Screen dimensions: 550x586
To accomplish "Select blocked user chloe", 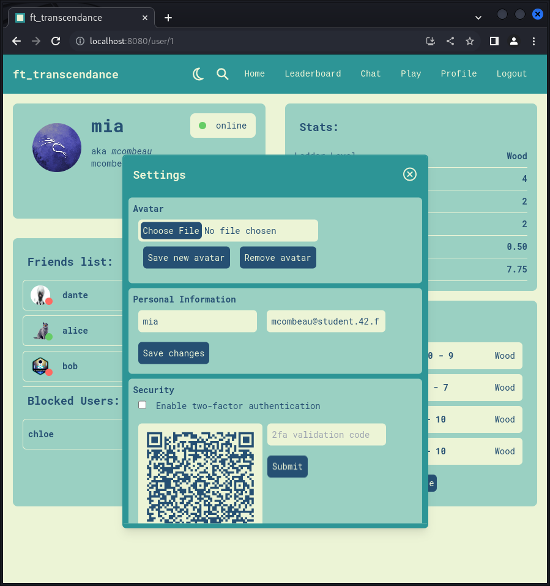I will [x=41, y=434].
